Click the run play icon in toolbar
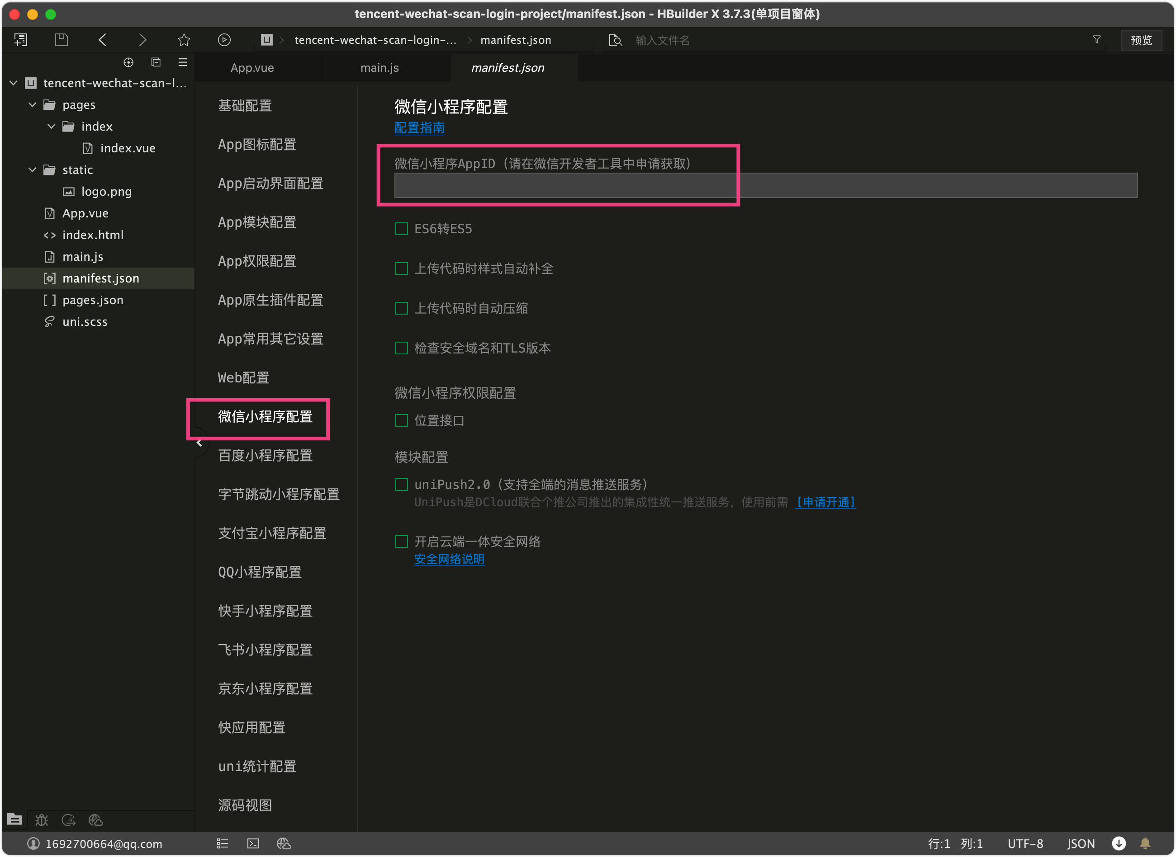 224,40
